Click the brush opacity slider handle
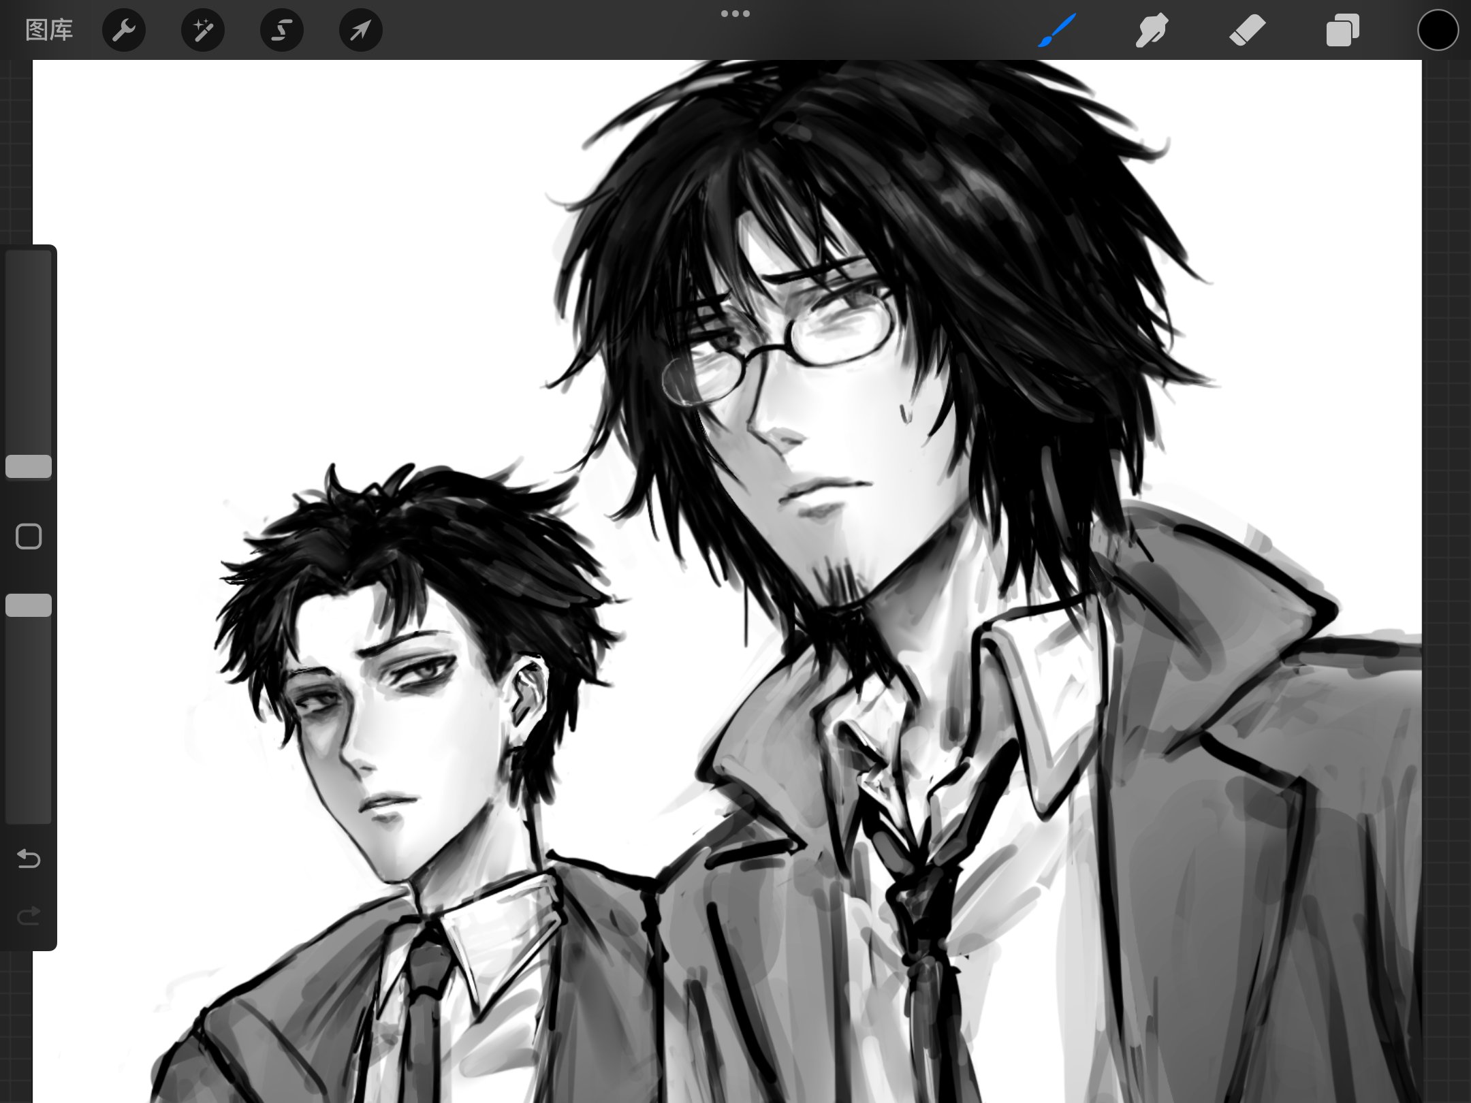 [x=29, y=605]
